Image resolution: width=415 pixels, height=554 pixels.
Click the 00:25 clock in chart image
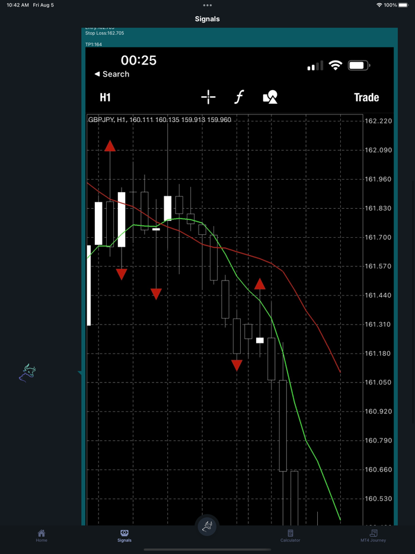pyautogui.click(x=139, y=61)
